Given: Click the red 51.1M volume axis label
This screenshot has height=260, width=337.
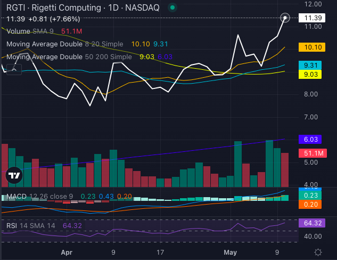Looking at the screenshot, I should [313, 153].
